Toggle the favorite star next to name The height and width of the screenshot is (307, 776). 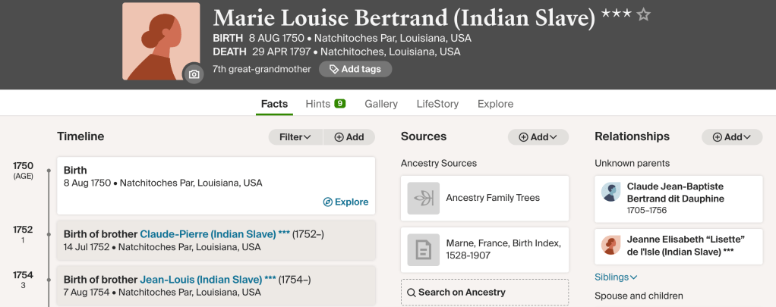click(643, 14)
